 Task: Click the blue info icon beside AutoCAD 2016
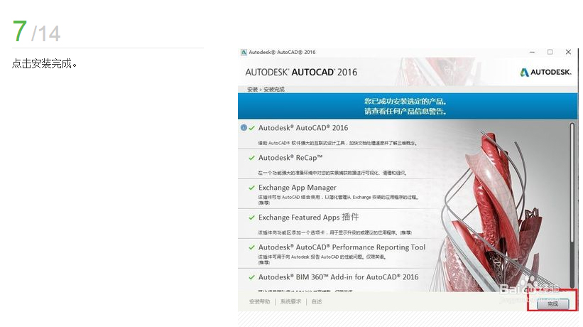[244, 127]
